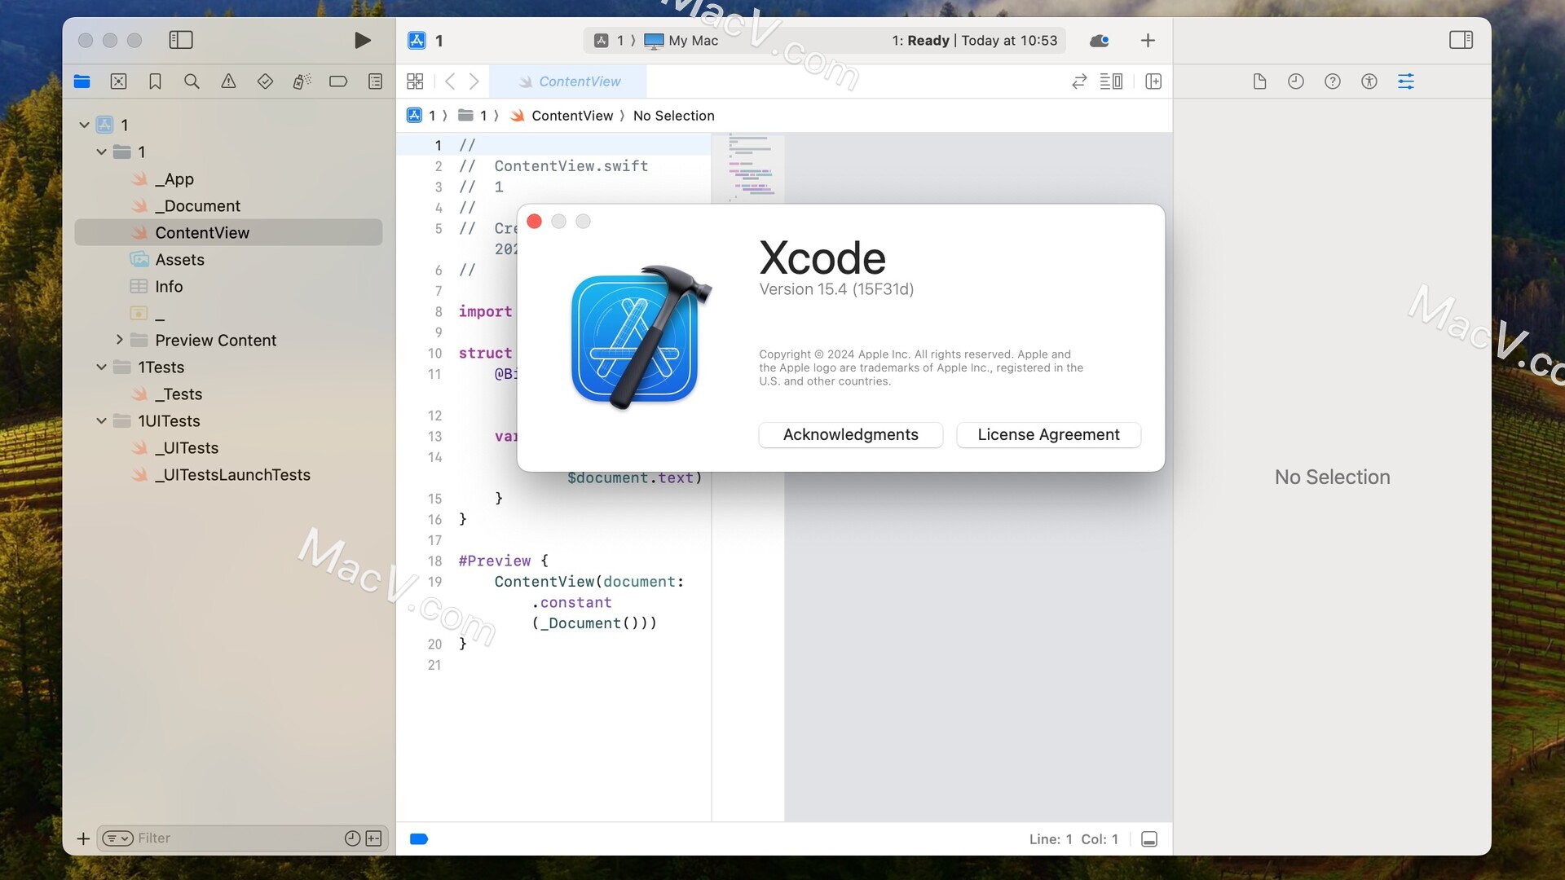Open the Source Control navigator

(118, 81)
